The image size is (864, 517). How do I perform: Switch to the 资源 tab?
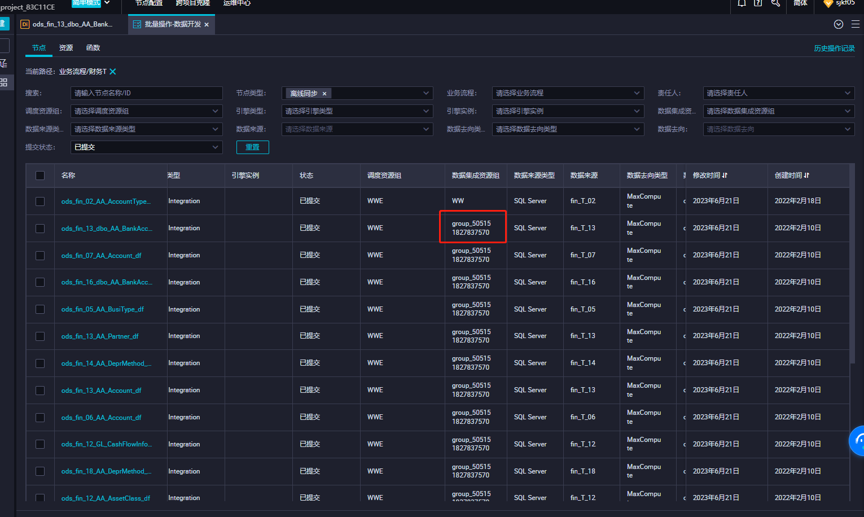point(66,48)
